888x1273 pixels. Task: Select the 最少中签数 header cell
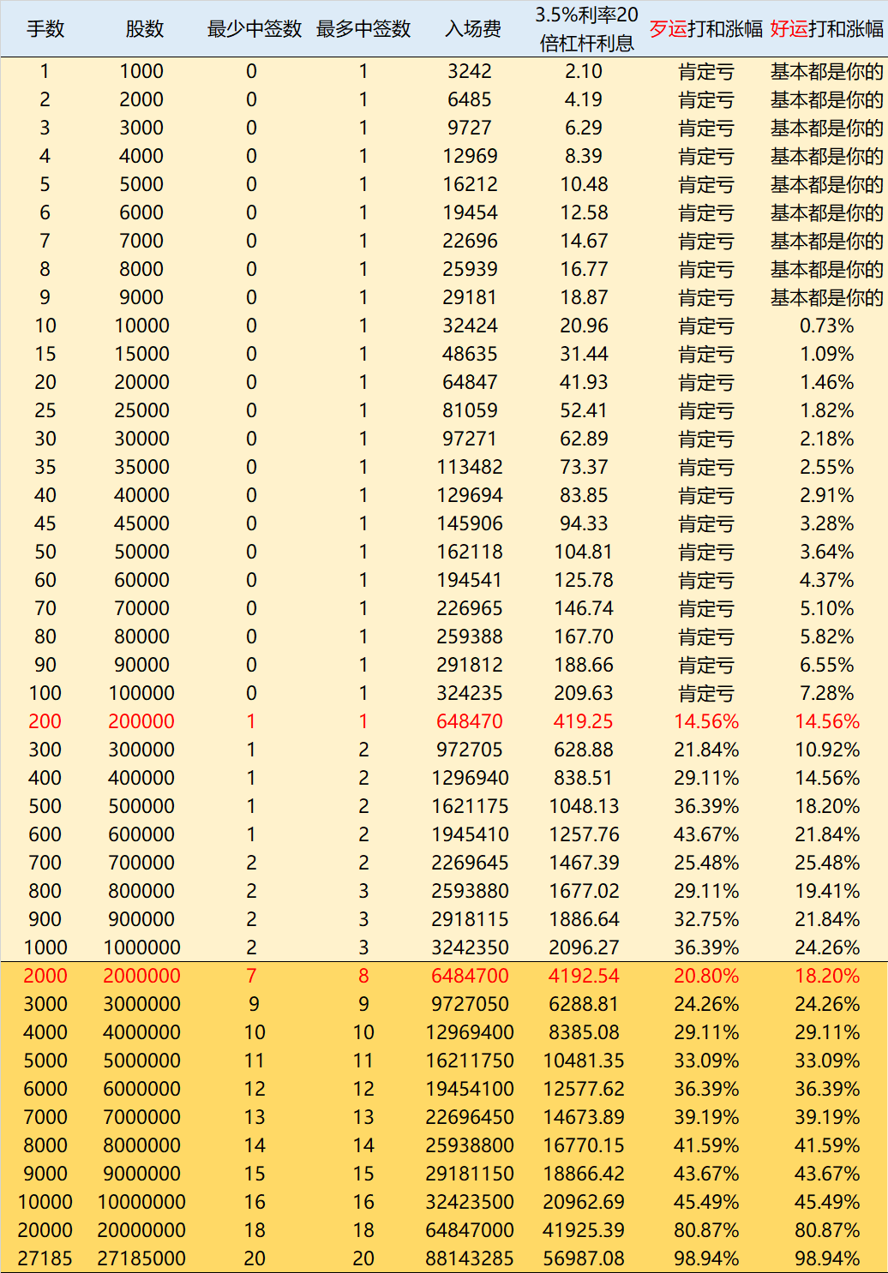(255, 29)
